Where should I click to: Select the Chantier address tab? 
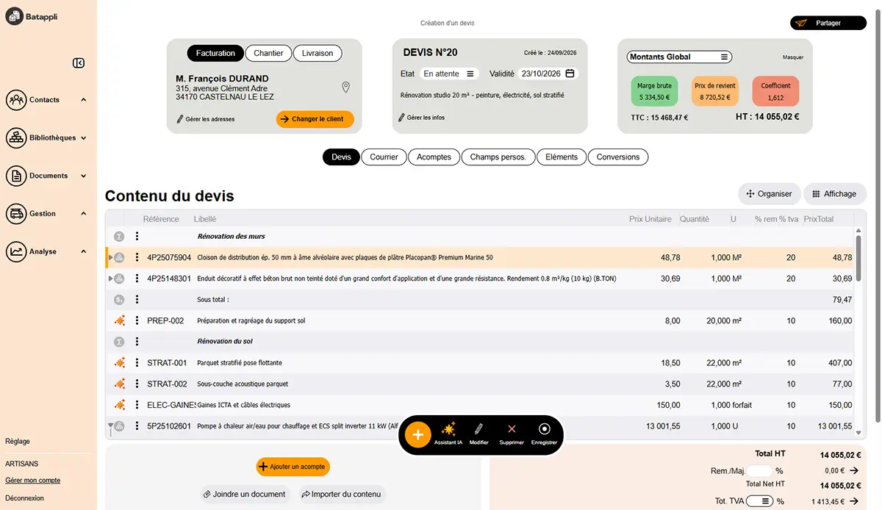tap(268, 53)
